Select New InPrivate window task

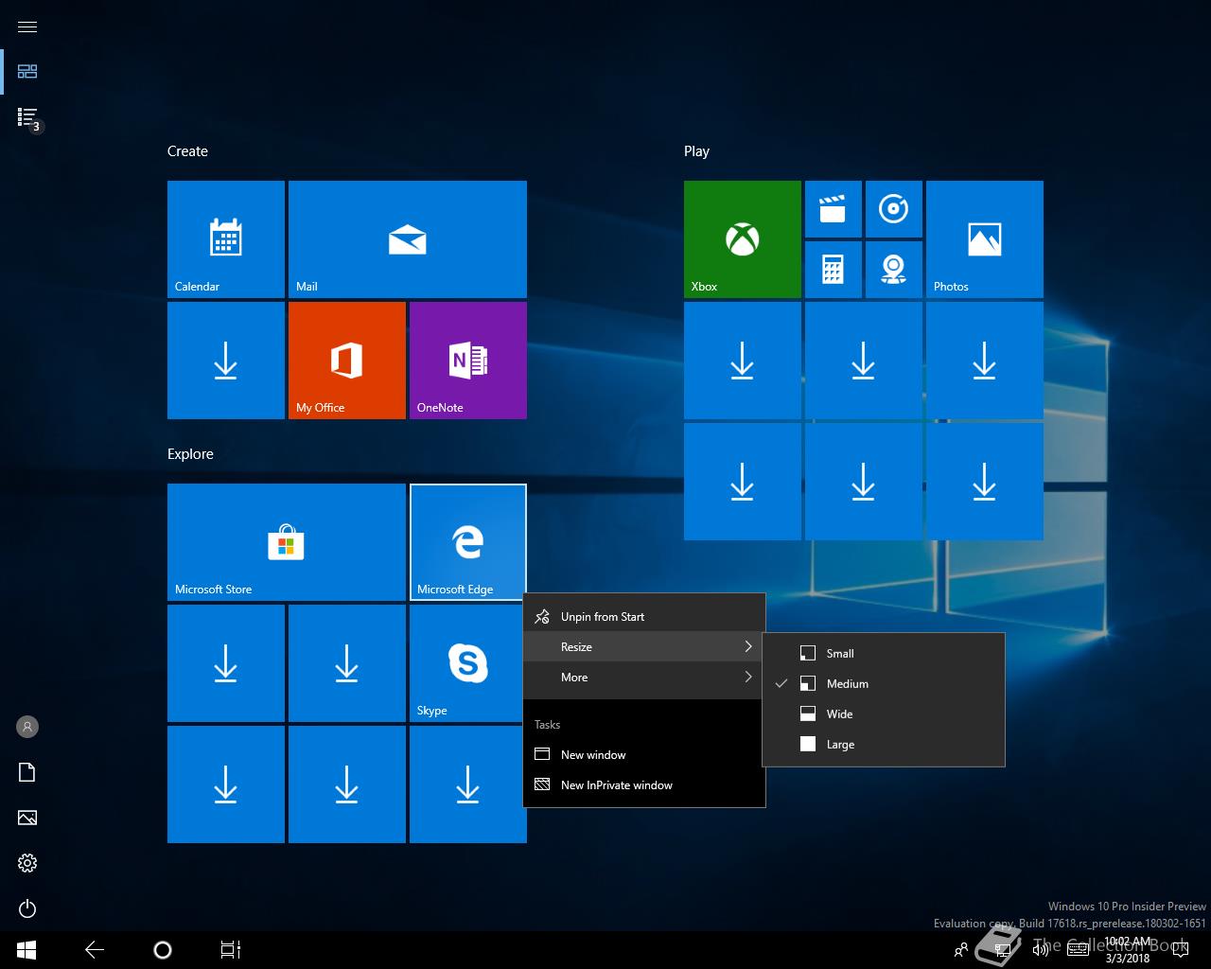click(x=643, y=784)
